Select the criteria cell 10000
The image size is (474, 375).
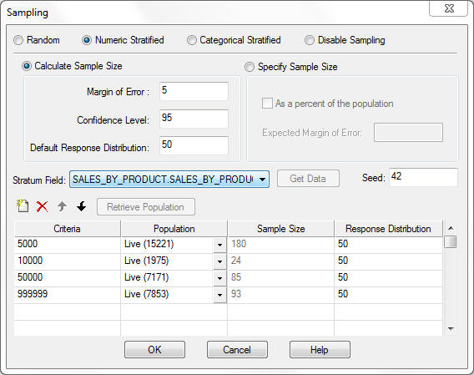tap(67, 261)
